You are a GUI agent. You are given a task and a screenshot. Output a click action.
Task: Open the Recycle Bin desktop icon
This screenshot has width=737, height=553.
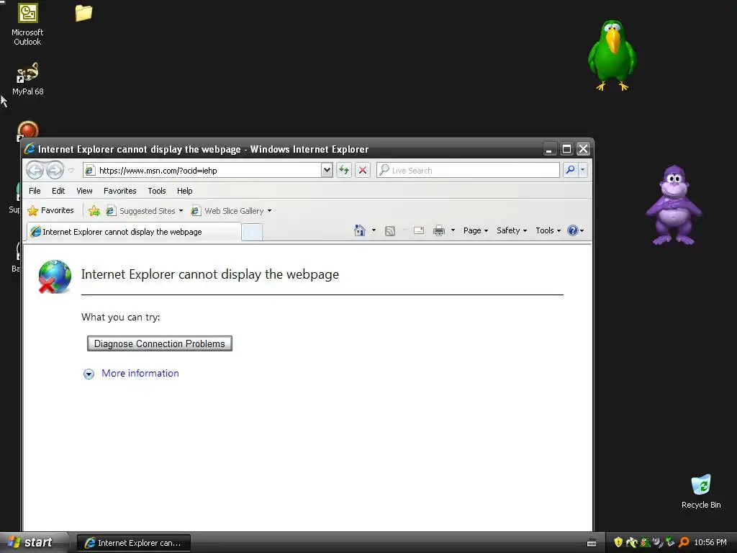[x=701, y=492]
